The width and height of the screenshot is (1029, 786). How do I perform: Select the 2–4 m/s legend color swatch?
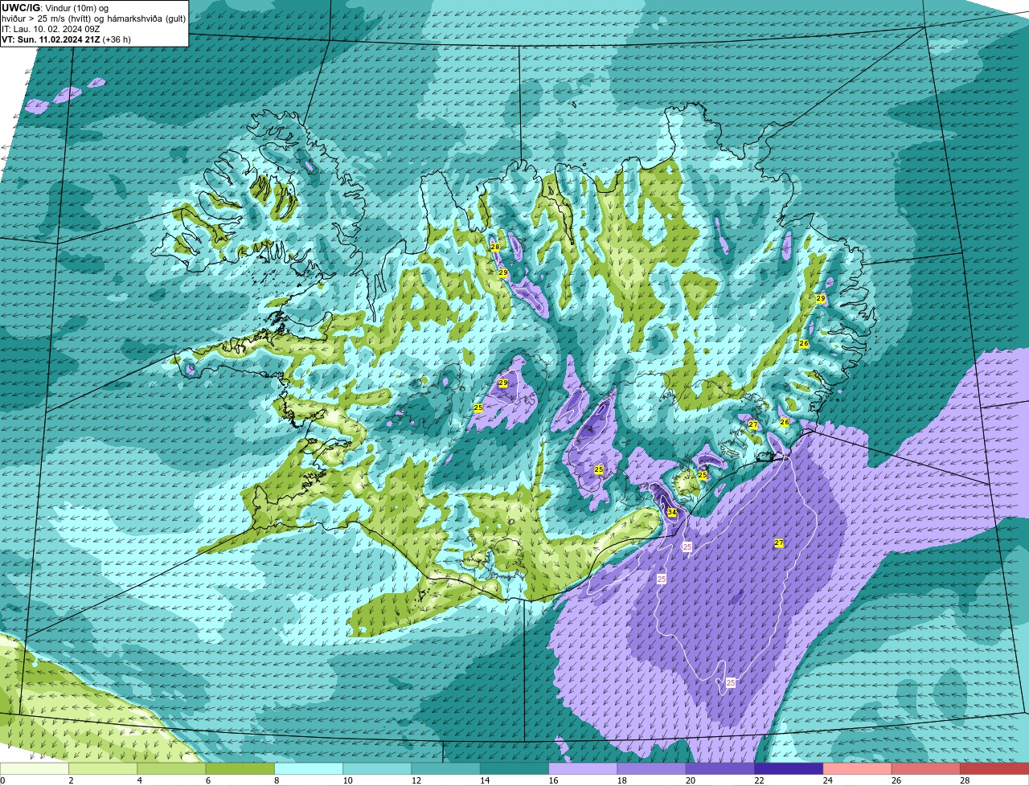pos(103,769)
